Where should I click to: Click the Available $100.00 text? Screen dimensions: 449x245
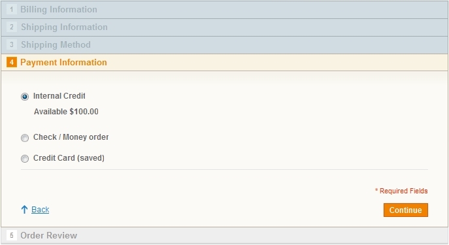66,112
